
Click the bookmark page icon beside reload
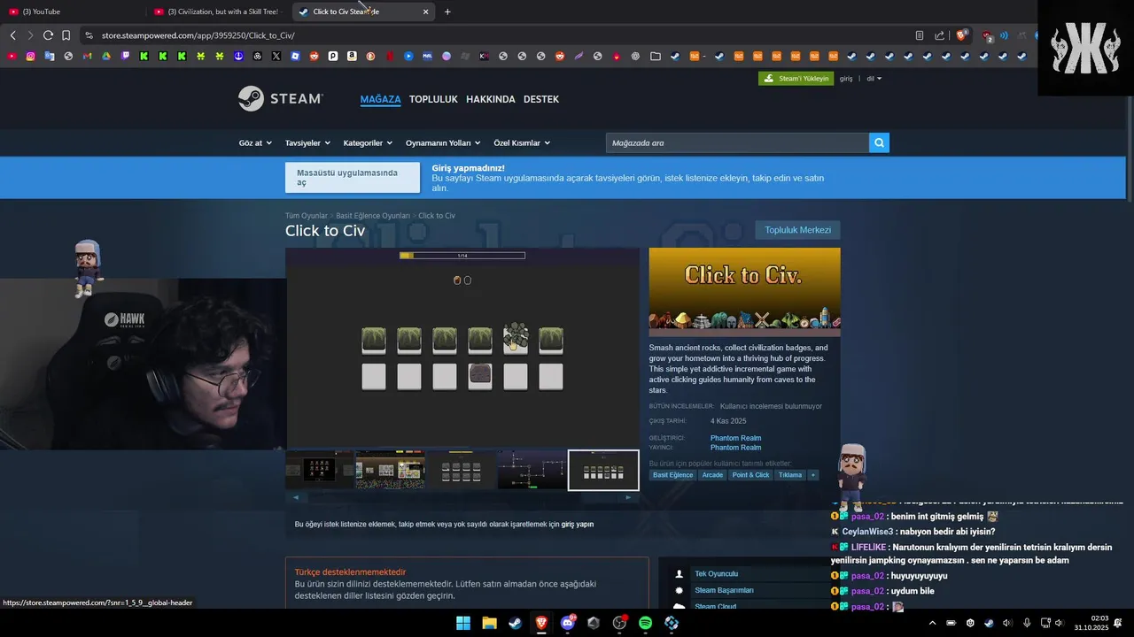tap(66, 35)
